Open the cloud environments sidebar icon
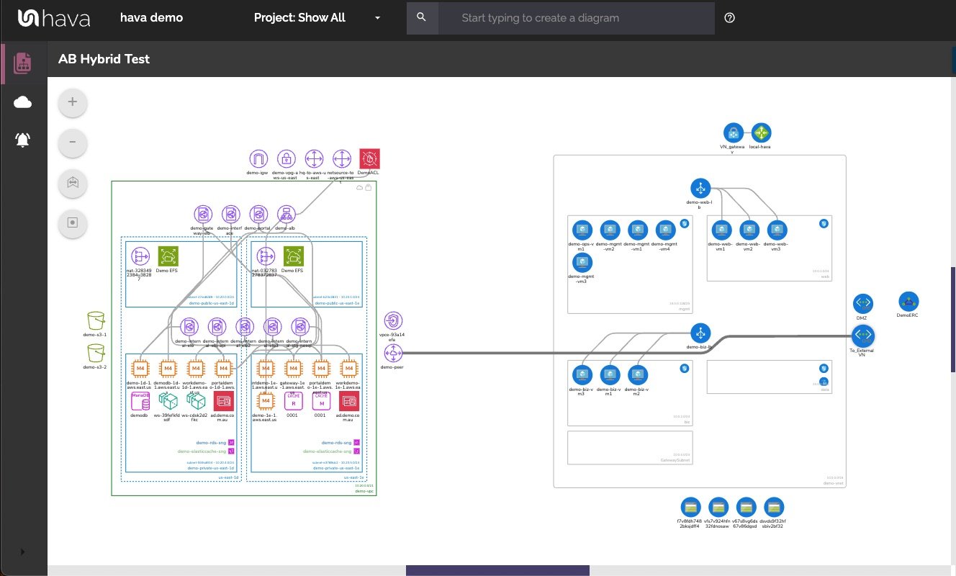Viewport: 956px width, 576px height. pos(22,102)
